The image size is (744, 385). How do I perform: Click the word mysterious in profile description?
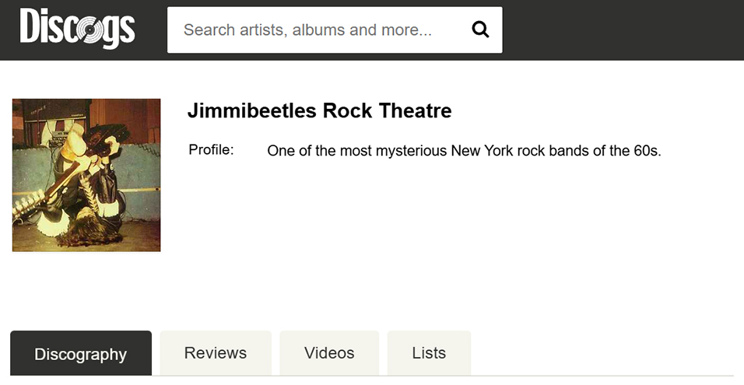(x=411, y=151)
